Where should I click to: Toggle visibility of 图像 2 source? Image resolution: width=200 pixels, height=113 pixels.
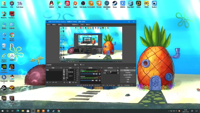click(75, 70)
